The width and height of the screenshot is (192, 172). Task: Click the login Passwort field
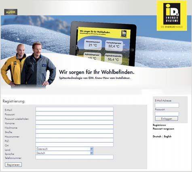[x=167, y=114]
